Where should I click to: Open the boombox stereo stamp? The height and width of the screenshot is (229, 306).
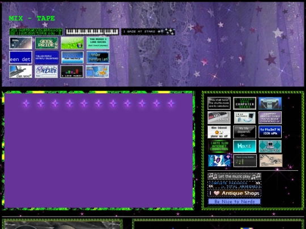[270, 103]
